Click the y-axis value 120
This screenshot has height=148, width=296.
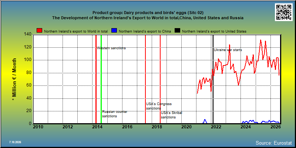click(x=27, y=47)
